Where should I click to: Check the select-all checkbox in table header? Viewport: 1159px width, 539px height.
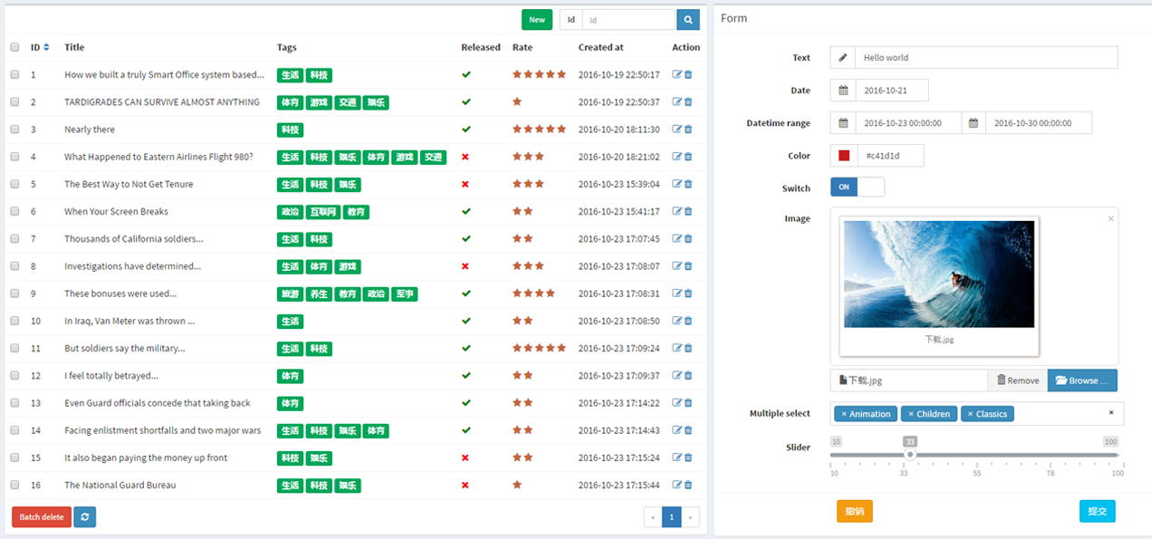pyautogui.click(x=14, y=46)
